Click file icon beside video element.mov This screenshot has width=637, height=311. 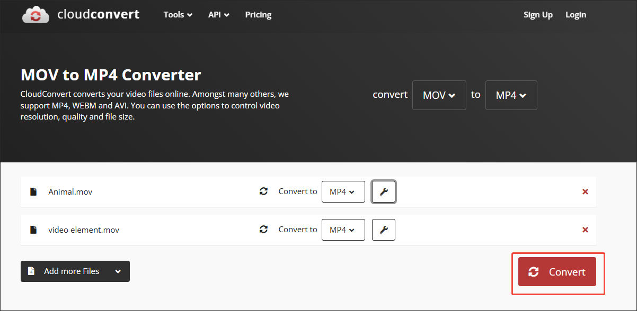(x=33, y=230)
